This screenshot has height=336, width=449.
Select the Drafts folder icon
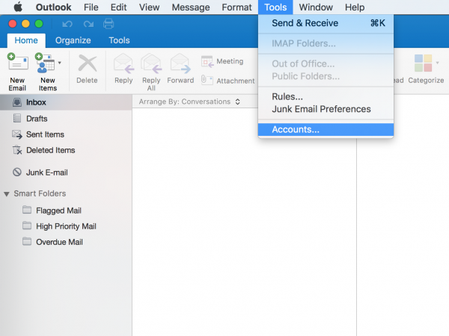[x=17, y=118]
